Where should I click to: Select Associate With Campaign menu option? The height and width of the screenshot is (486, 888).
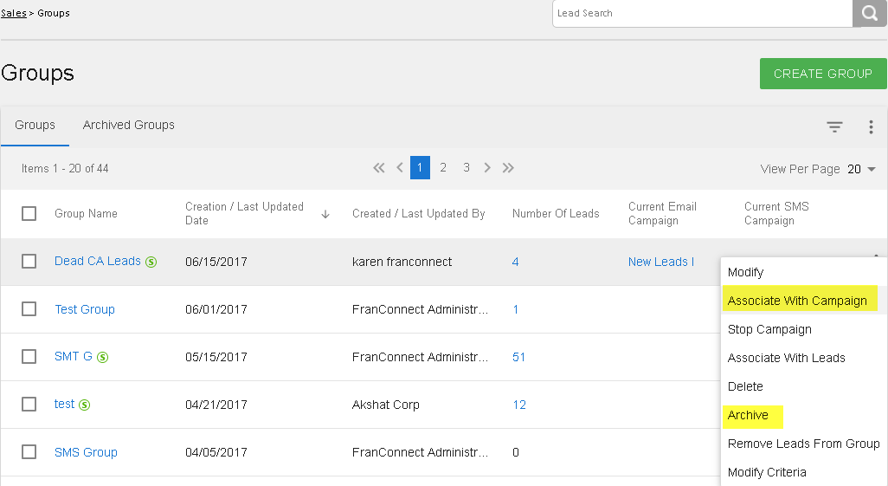[797, 301]
